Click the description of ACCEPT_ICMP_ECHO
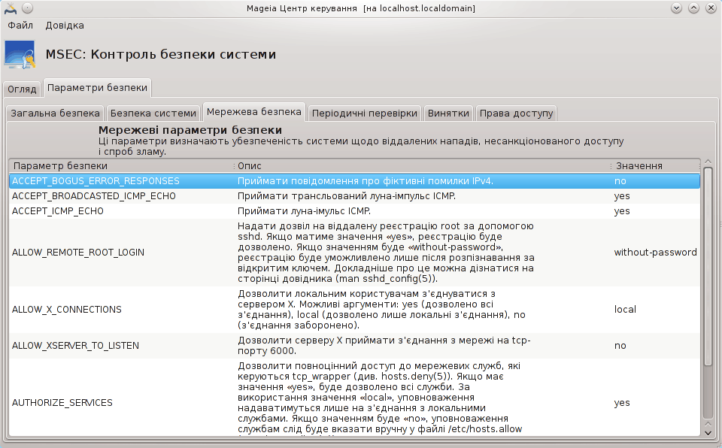Screen dimensions: 722x448 305,211
